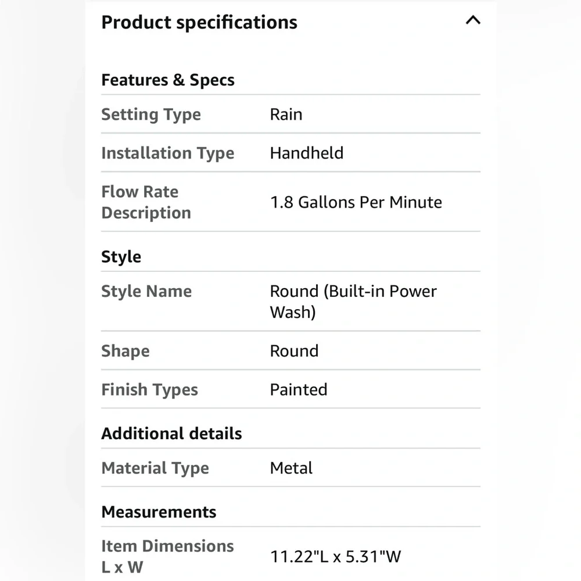
Task: Select the Metal material value
Action: (x=291, y=468)
